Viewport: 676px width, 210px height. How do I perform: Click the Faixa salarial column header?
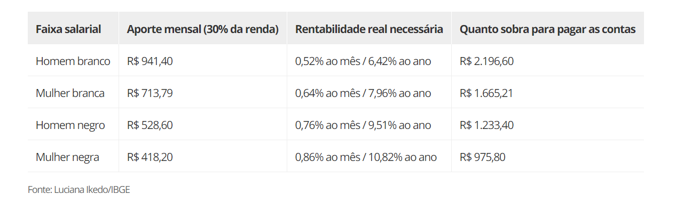[x=68, y=29]
